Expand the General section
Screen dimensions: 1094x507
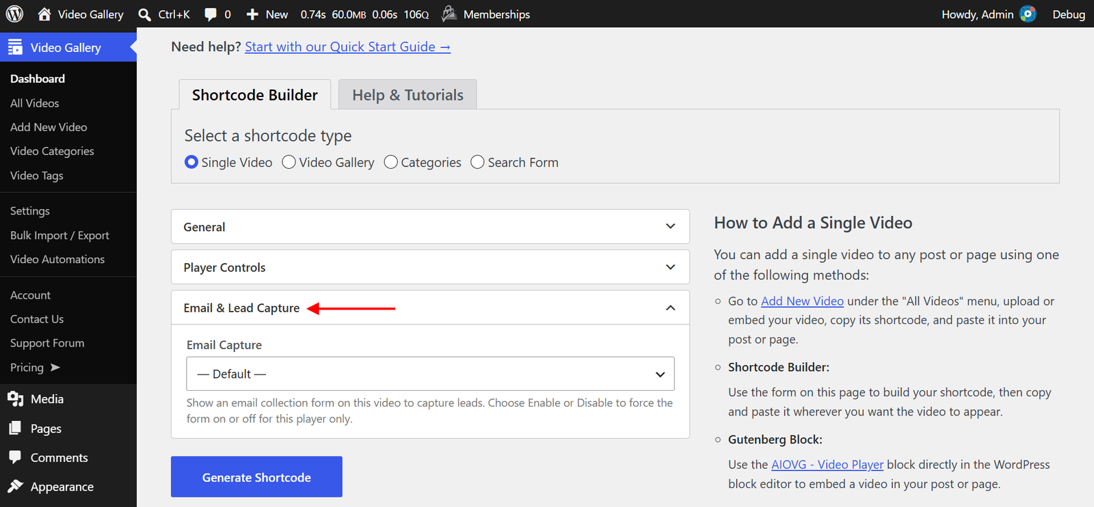(x=430, y=226)
